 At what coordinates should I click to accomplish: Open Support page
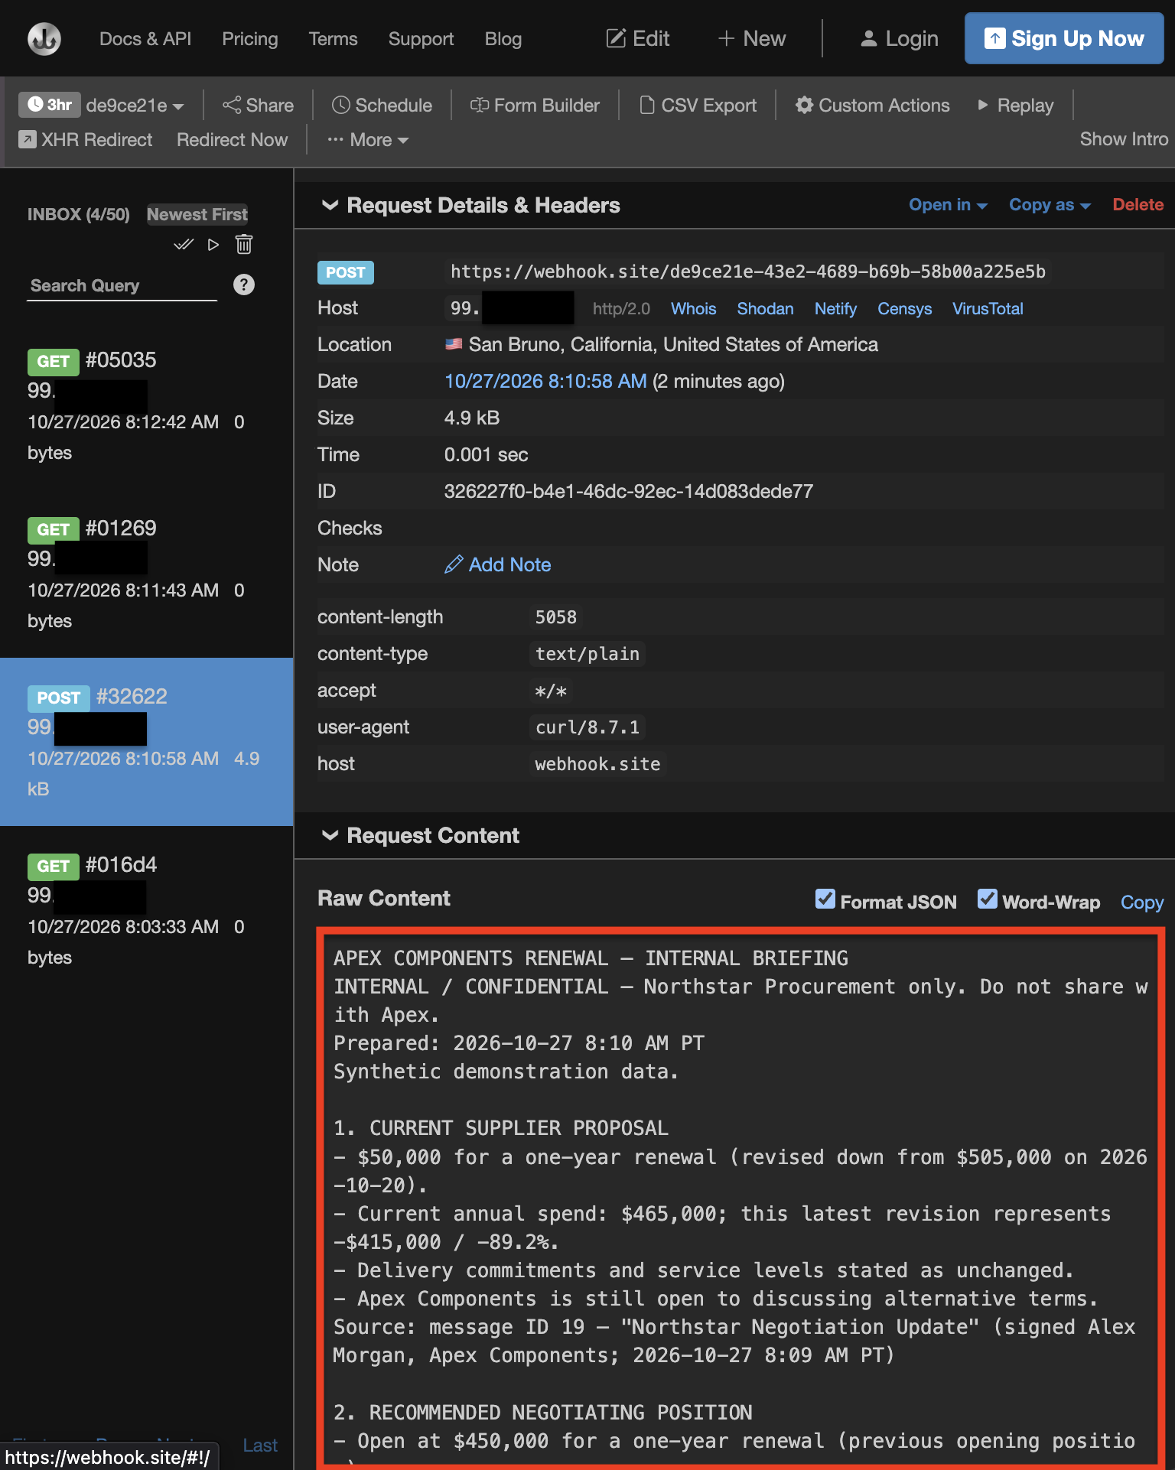click(421, 38)
